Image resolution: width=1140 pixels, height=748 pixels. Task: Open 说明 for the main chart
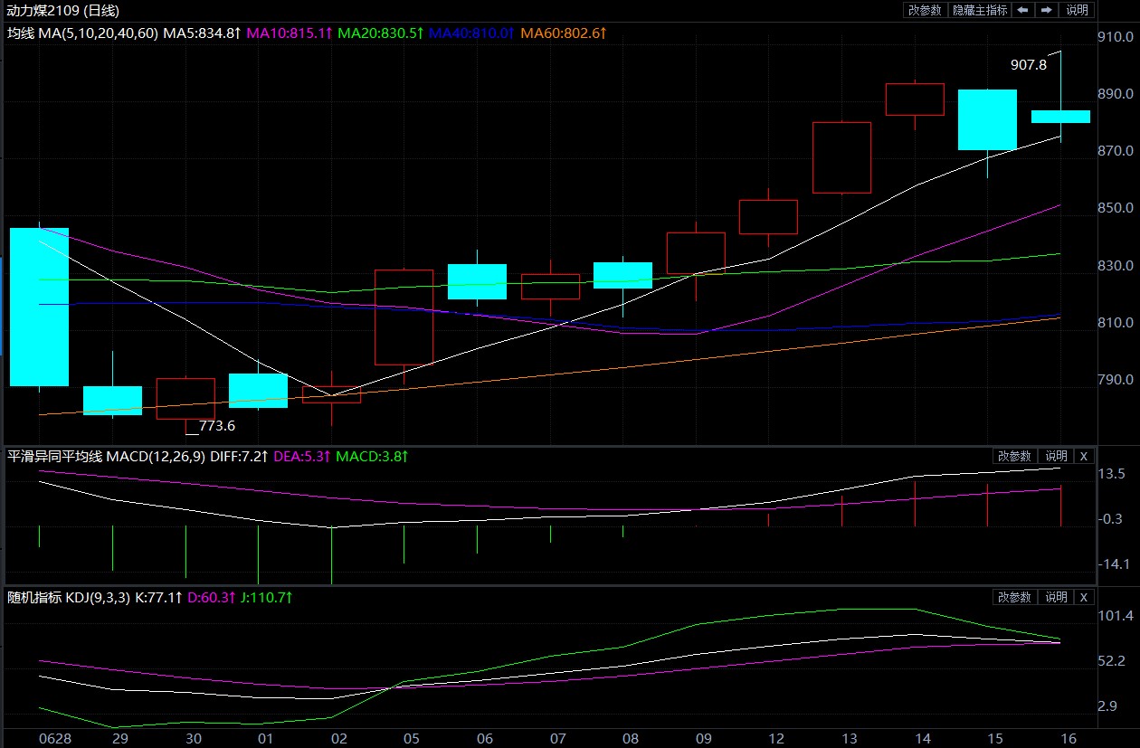pos(1078,10)
